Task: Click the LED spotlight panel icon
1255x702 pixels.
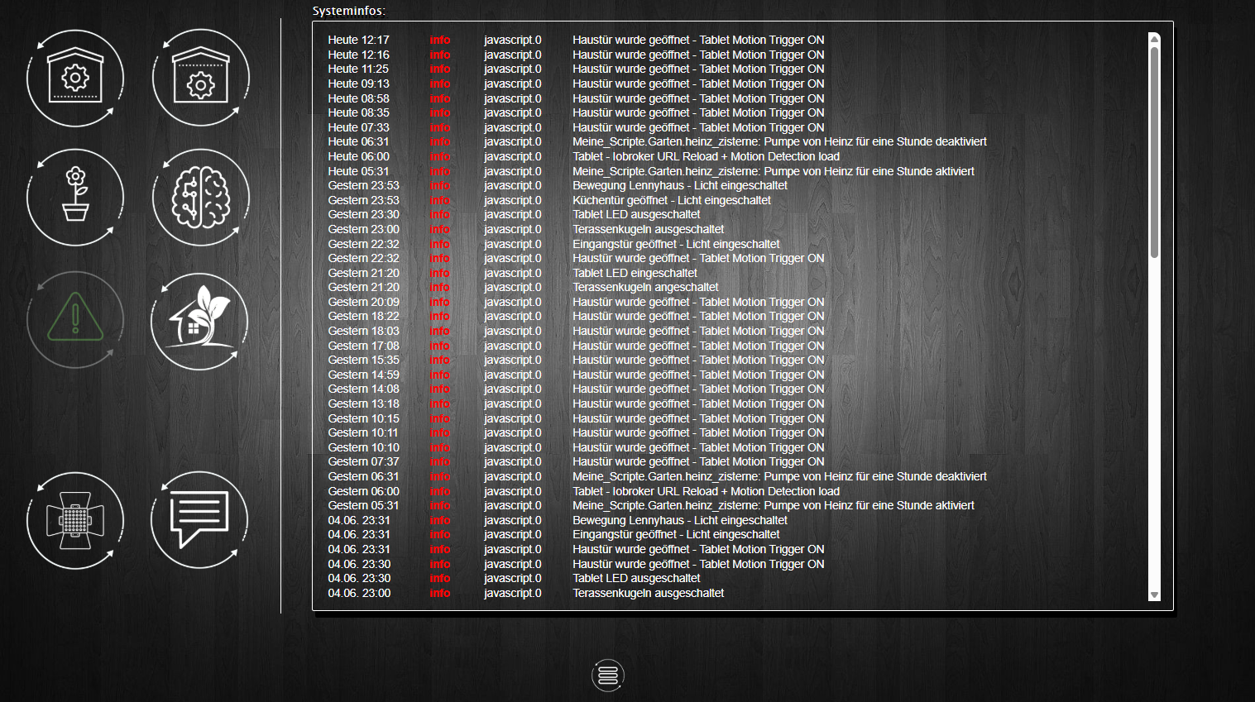Action: 75,520
